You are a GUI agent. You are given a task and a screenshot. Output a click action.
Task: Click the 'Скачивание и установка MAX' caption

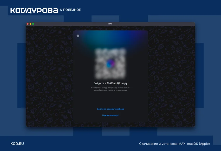click(174, 144)
